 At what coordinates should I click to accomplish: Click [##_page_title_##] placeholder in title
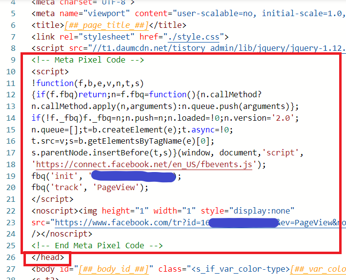(x=107, y=25)
